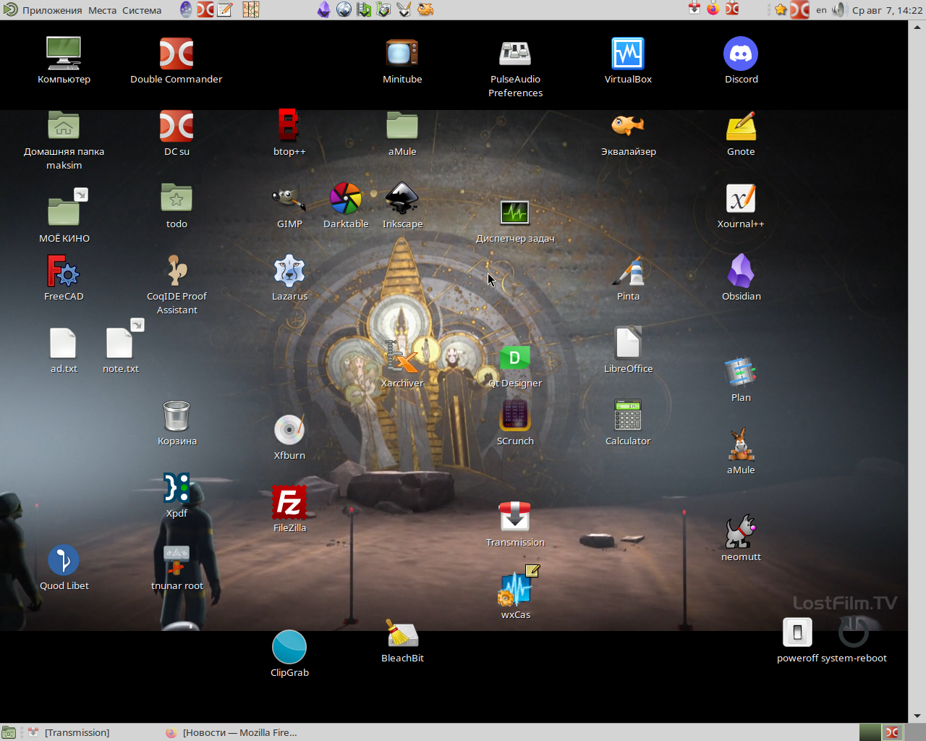Open PulseAudio Preferences desktop icon

tap(515, 54)
